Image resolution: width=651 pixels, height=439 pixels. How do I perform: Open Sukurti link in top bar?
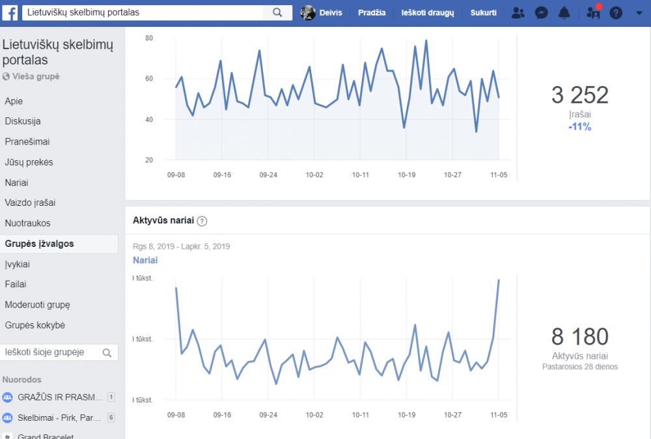(x=483, y=13)
